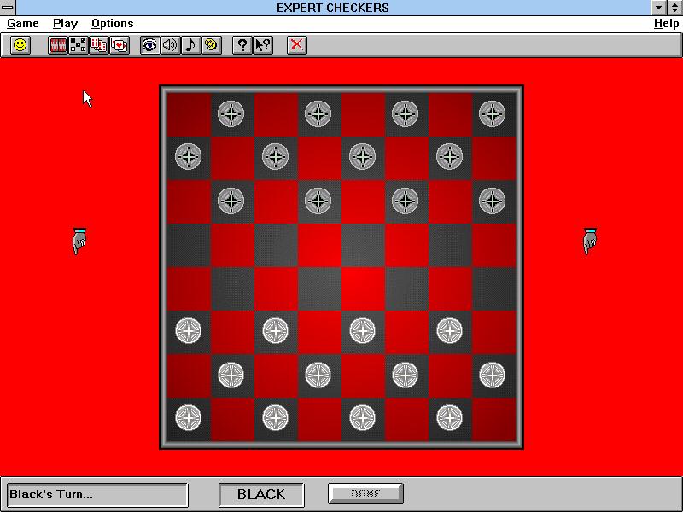Click the yellow smiley face toolbar icon
The width and height of the screenshot is (683, 512).
(x=20, y=45)
